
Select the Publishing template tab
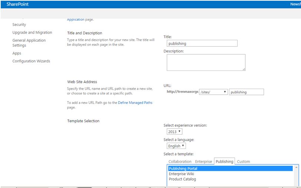[225, 161]
